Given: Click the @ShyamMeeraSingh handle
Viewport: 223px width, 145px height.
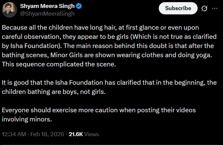Looking at the screenshot, I should tap(47, 14).
